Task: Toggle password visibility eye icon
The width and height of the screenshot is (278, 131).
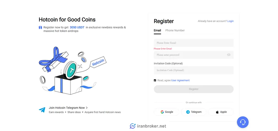Action: [229, 55]
